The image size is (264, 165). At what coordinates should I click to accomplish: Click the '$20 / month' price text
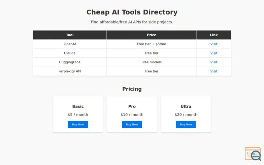point(186,115)
